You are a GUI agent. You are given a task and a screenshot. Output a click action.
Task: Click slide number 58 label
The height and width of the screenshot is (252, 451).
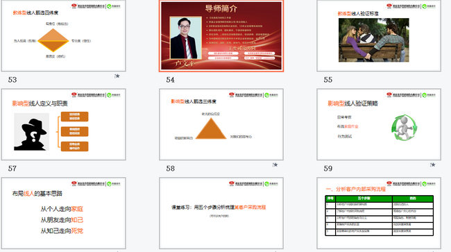[170, 168]
